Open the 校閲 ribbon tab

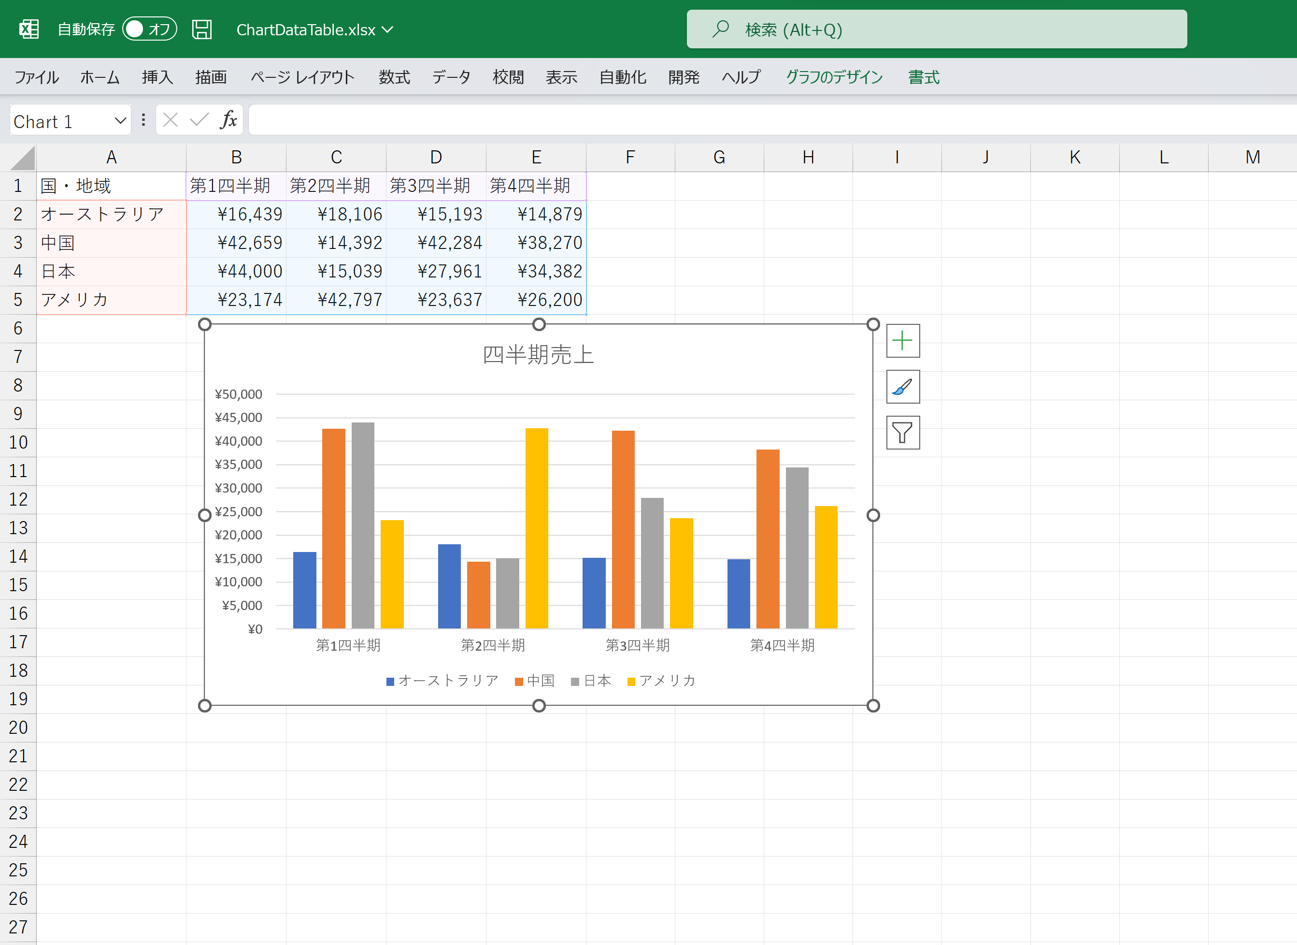pos(508,77)
